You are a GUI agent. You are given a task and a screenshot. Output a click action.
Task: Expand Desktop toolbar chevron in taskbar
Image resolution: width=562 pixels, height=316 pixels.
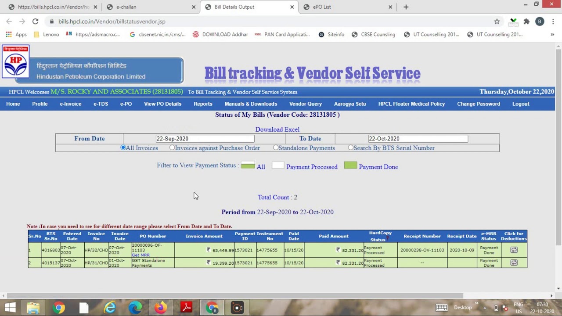476,304
